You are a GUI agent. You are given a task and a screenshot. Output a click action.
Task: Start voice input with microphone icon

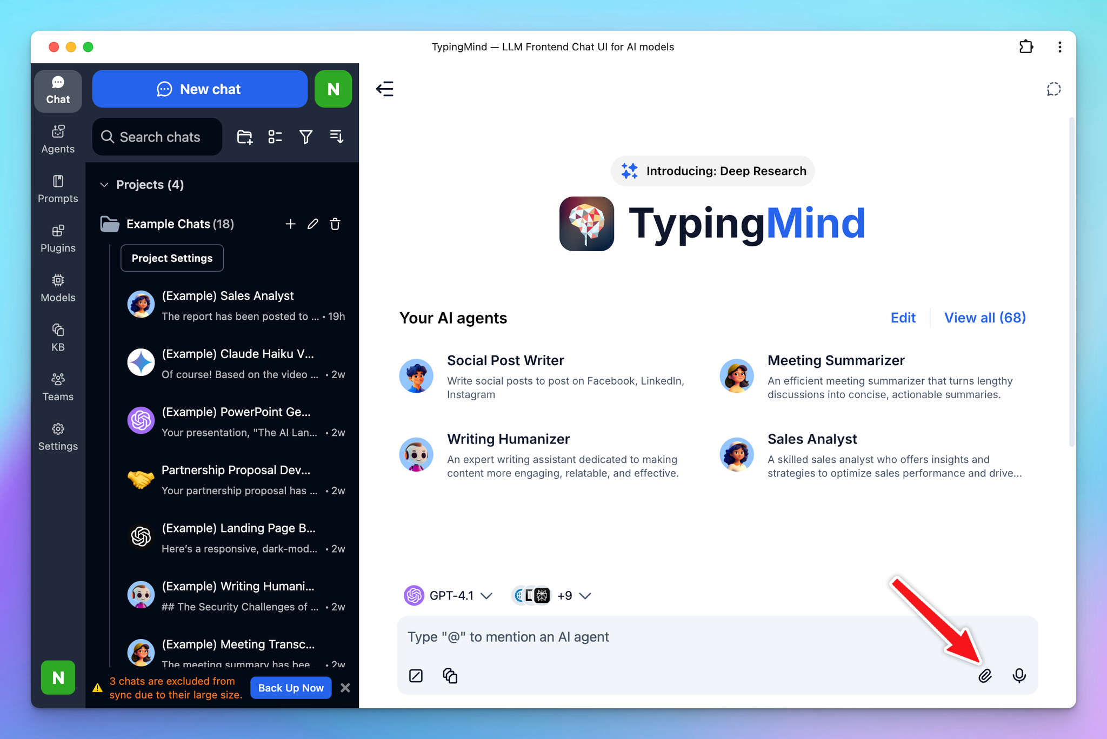click(x=1019, y=676)
